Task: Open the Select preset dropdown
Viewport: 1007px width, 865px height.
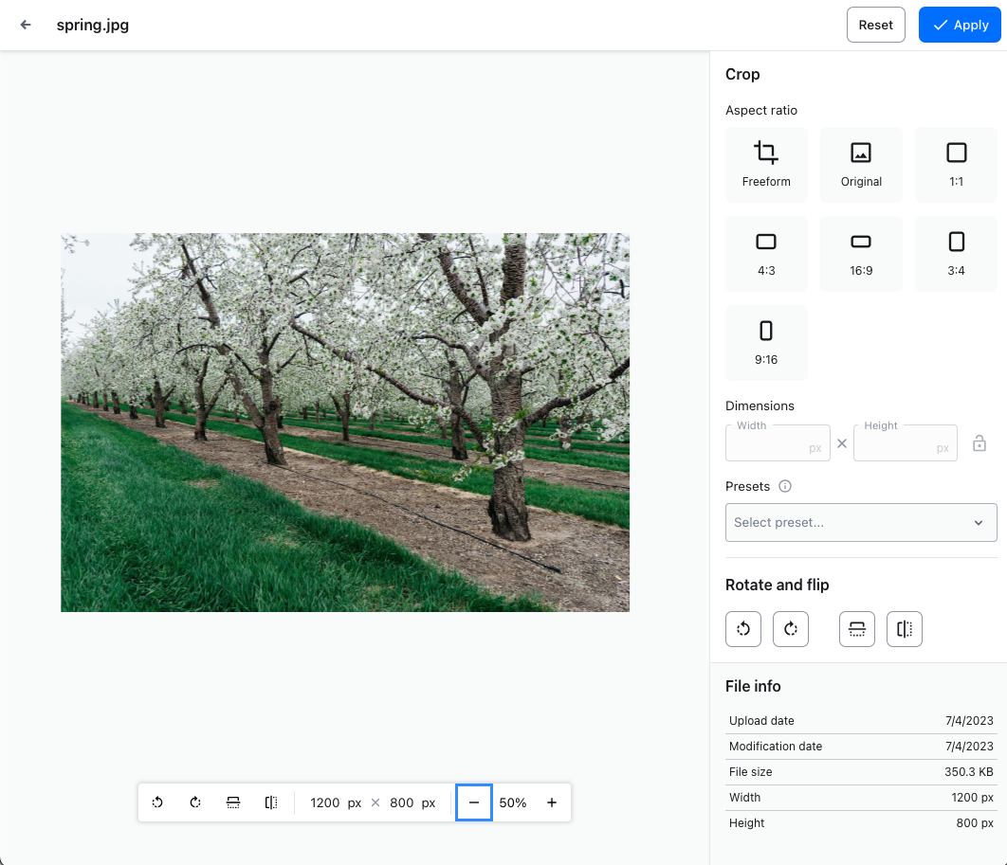Action: pos(861,522)
